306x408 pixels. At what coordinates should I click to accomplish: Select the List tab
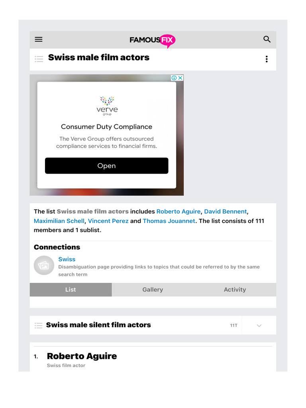(x=71, y=290)
